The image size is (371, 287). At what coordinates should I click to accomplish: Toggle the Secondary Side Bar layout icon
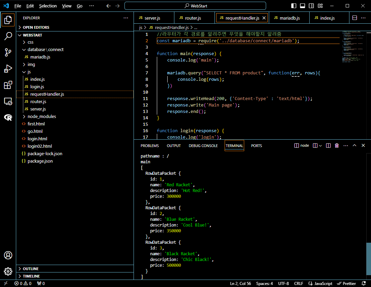311,6
